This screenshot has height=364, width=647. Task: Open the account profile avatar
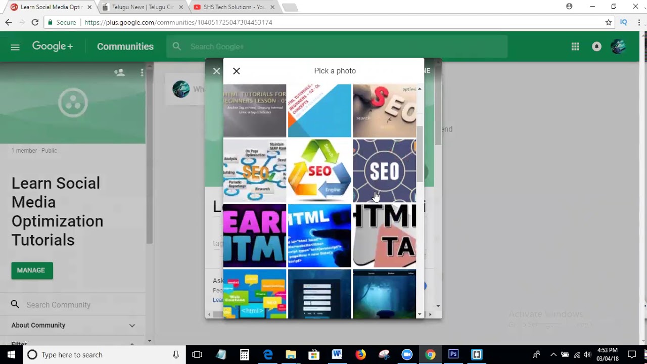[618, 47]
